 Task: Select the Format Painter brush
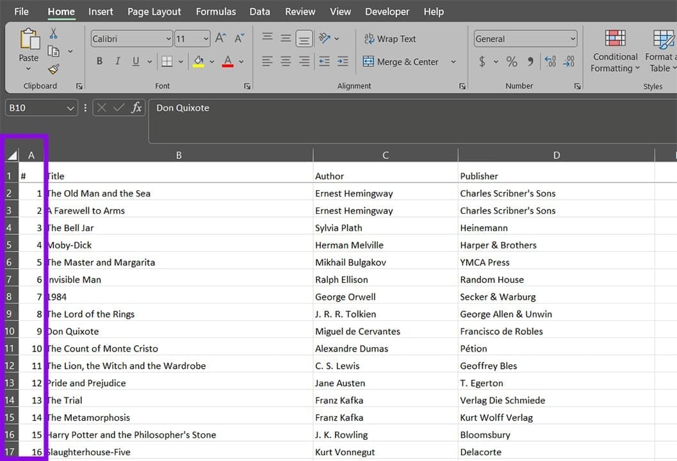[x=54, y=69]
